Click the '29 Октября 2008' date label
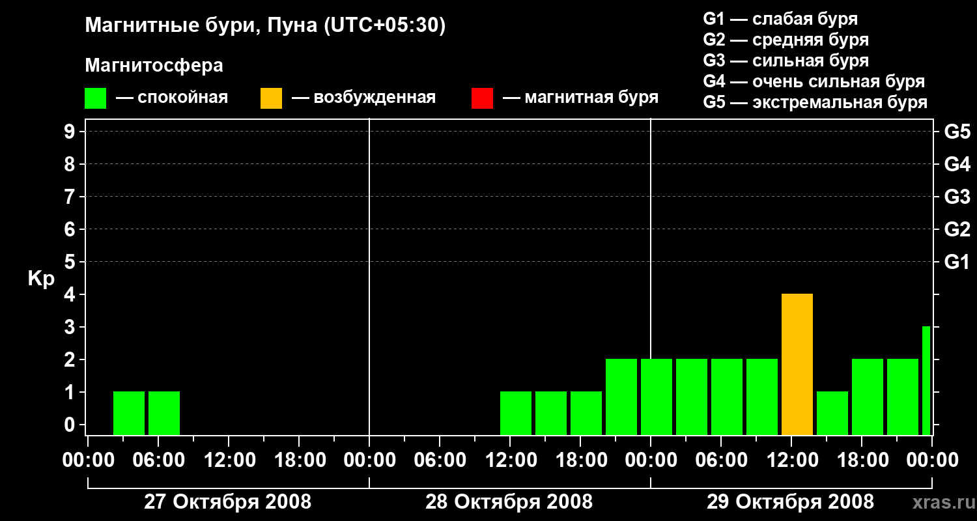 (790, 502)
